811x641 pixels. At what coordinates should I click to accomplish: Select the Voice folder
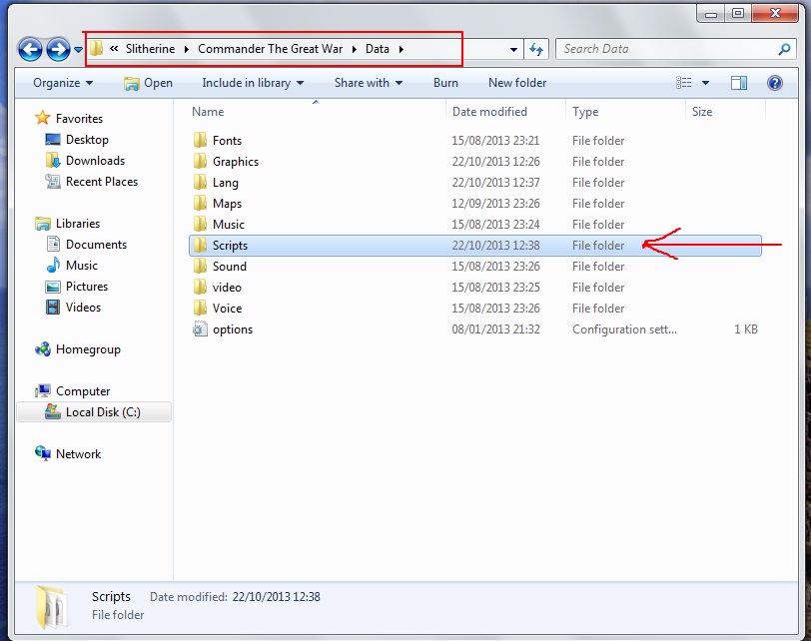point(227,309)
